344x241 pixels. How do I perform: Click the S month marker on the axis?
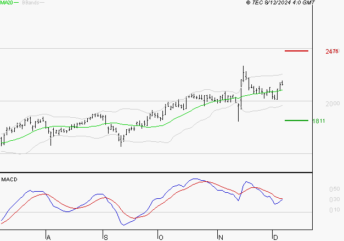[106, 238]
